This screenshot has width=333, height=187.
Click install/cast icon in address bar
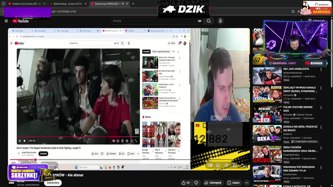(x=293, y=11)
